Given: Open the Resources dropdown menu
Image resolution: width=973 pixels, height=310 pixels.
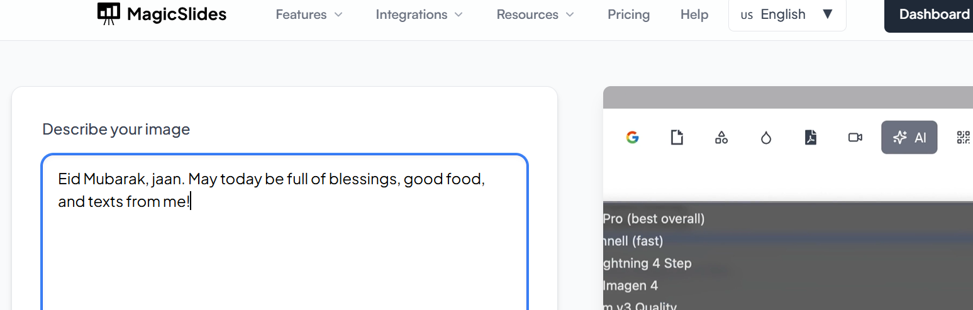Looking at the screenshot, I should 535,14.
